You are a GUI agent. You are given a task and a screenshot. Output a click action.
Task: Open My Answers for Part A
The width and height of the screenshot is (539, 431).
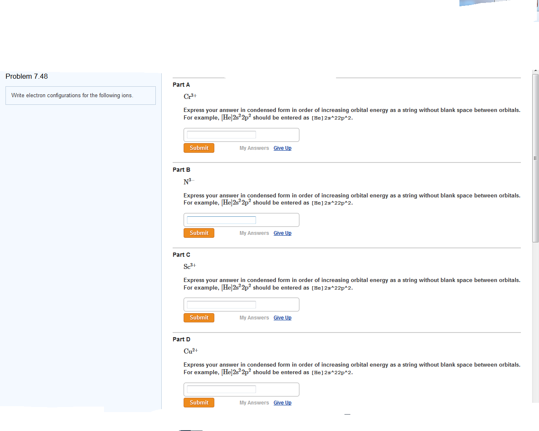(x=254, y=148)
